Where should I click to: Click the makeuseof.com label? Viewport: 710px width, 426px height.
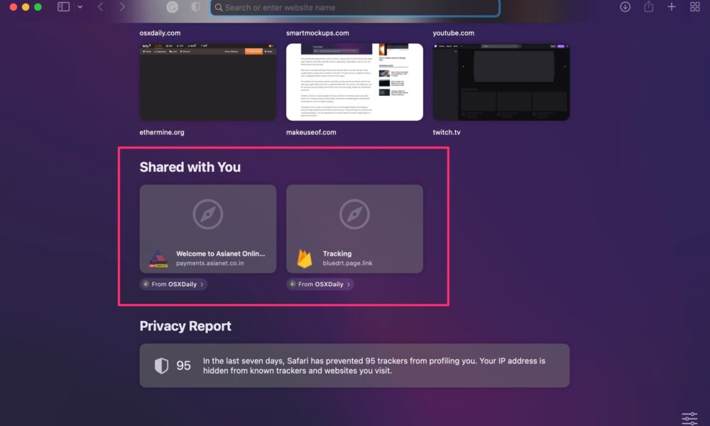coord(311,132)
